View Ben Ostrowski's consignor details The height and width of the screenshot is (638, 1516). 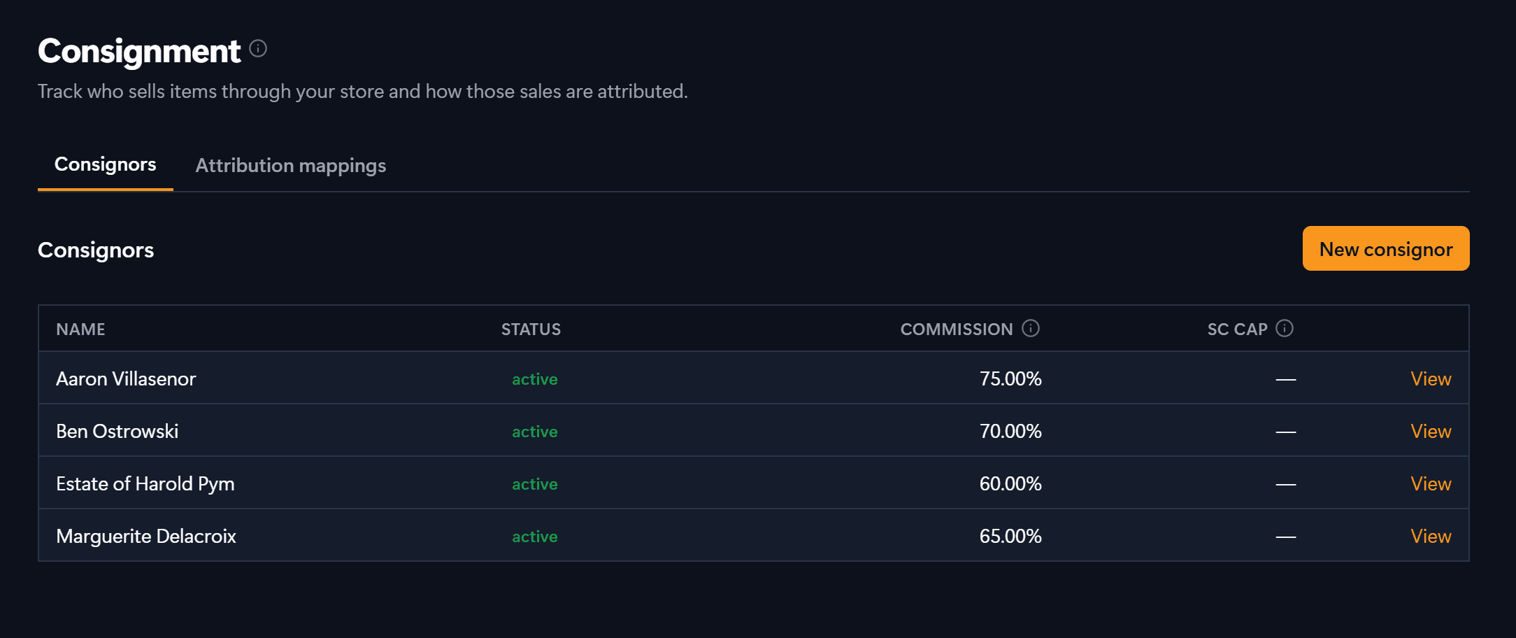(1431, 431)
